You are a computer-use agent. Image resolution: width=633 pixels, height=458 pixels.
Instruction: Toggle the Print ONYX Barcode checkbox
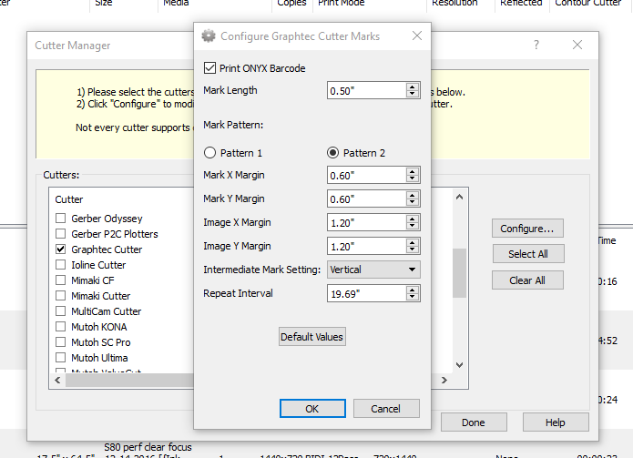[x=209, y=67]
